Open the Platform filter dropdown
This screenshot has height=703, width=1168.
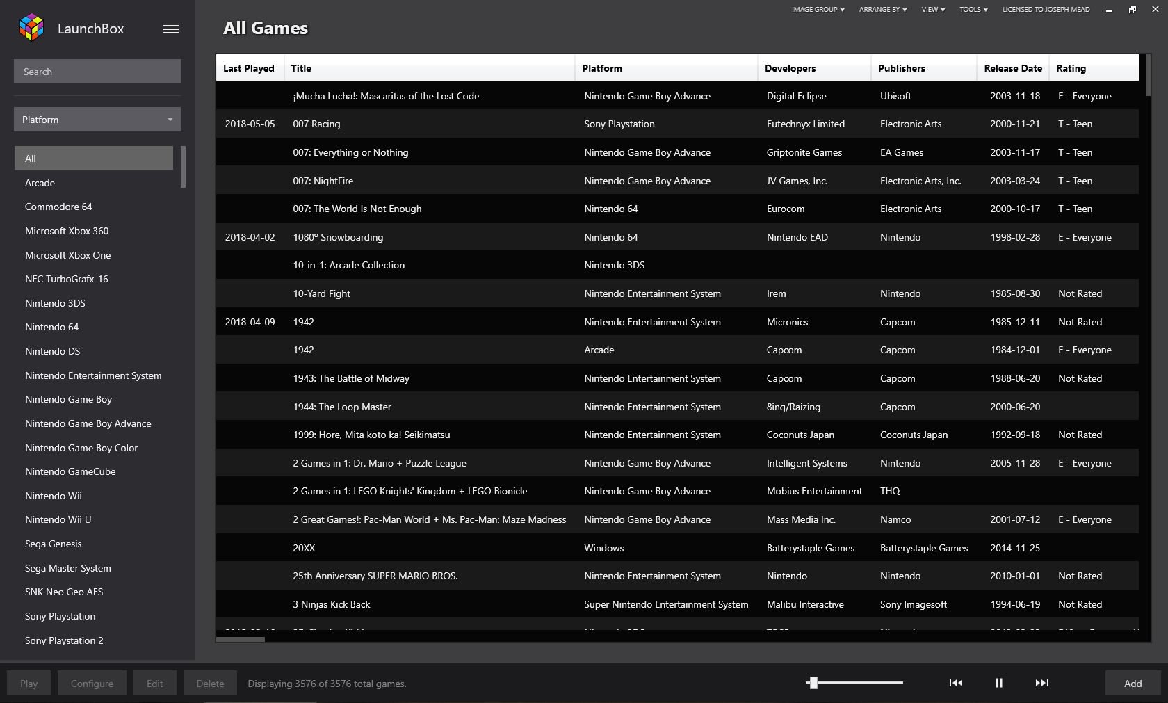point(97,120)
